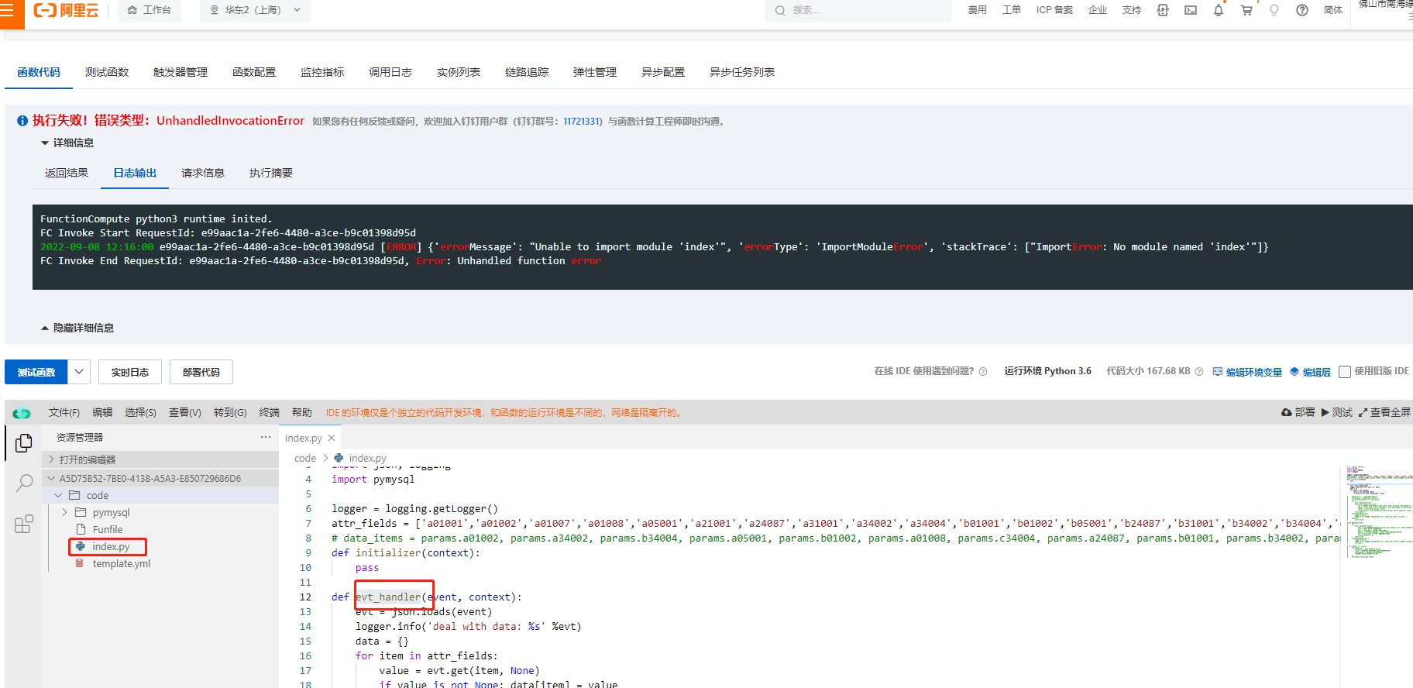
Task: Click the Alibaba Cloud logo
Action: (66, 10)
